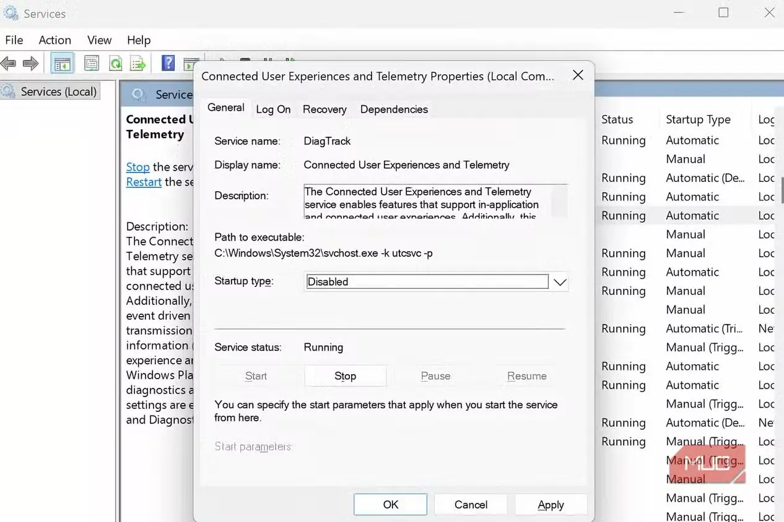Image resolution: width=784 pixels, height=522 pixels.
Task: Click the Startup Type column header
Action: [x=698, y=119]
